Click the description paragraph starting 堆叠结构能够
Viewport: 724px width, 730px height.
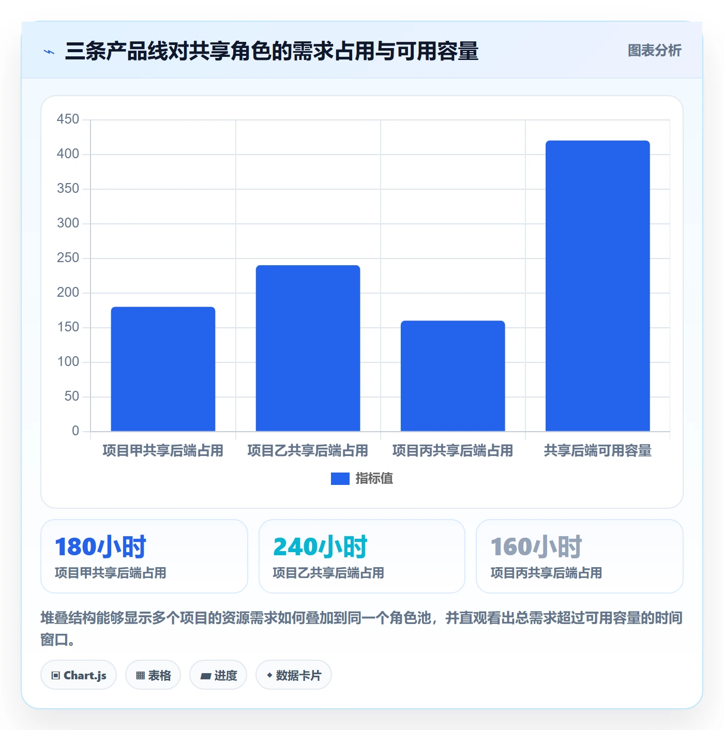pyautogui.click(x=361, y=629)
